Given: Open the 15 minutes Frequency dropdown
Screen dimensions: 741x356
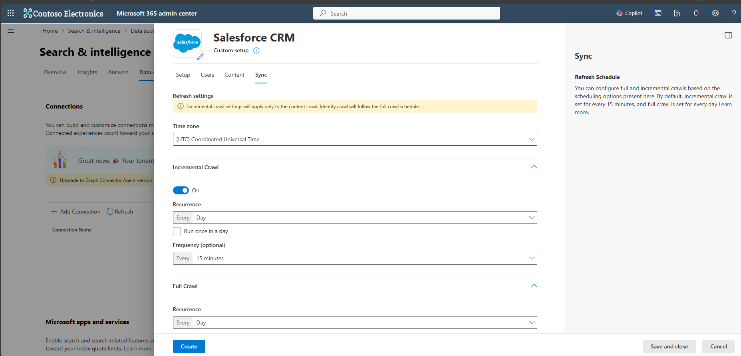Looking at the screenshot, I should [x=355, y=258].
